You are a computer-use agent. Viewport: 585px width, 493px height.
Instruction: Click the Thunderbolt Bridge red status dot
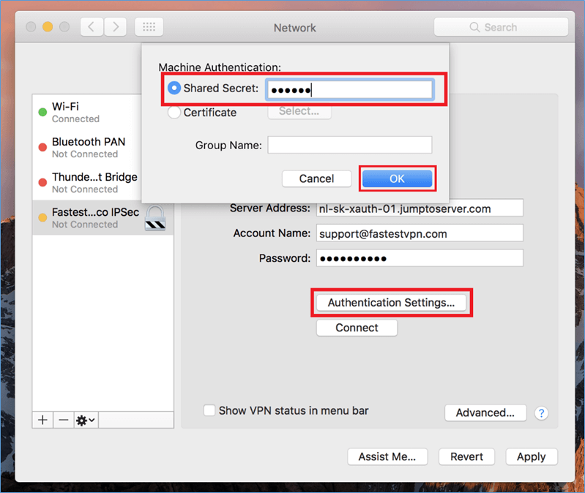[x=42, y=182]
